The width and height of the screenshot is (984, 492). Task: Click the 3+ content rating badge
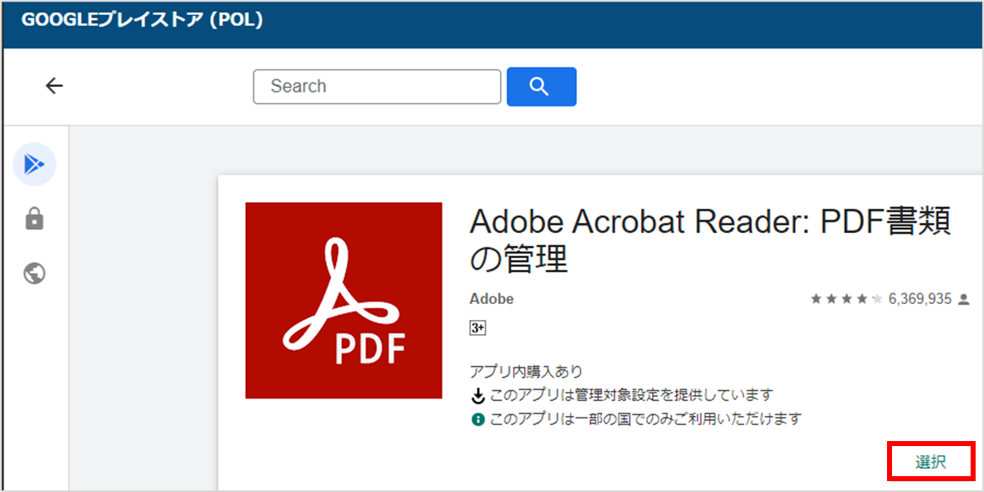[478, 327]
